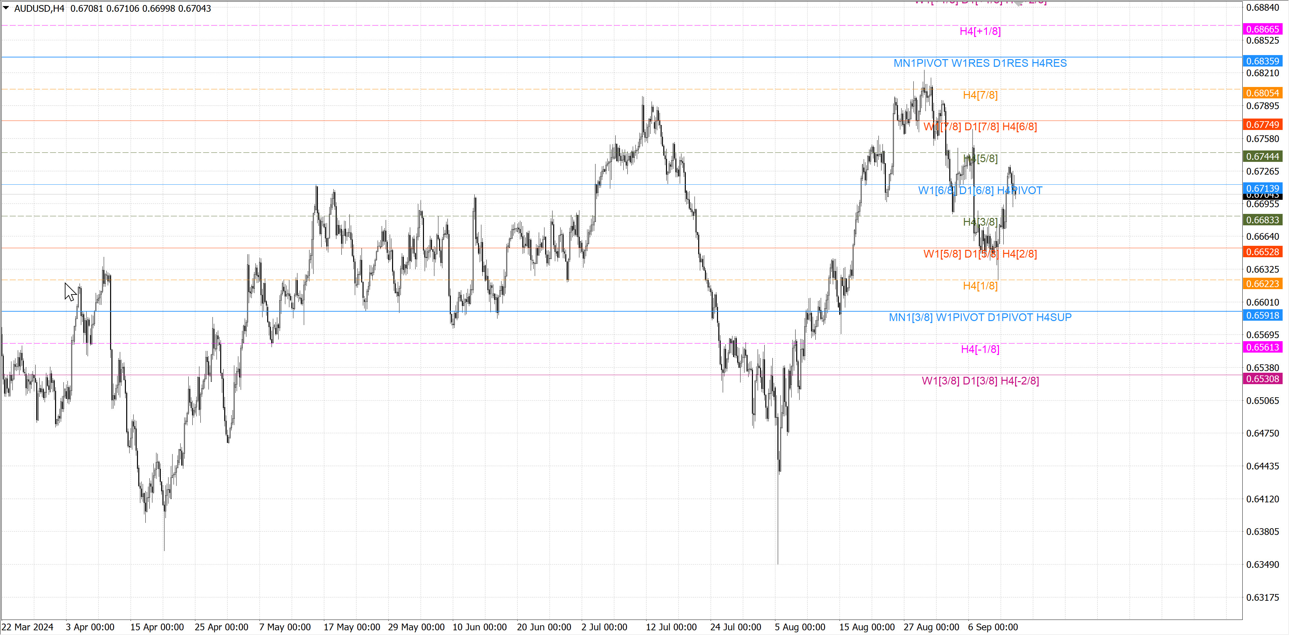Click the blue 0.68359 price tag
The width and height of the screenshot is (1289, 635).
coord(1262,61)
